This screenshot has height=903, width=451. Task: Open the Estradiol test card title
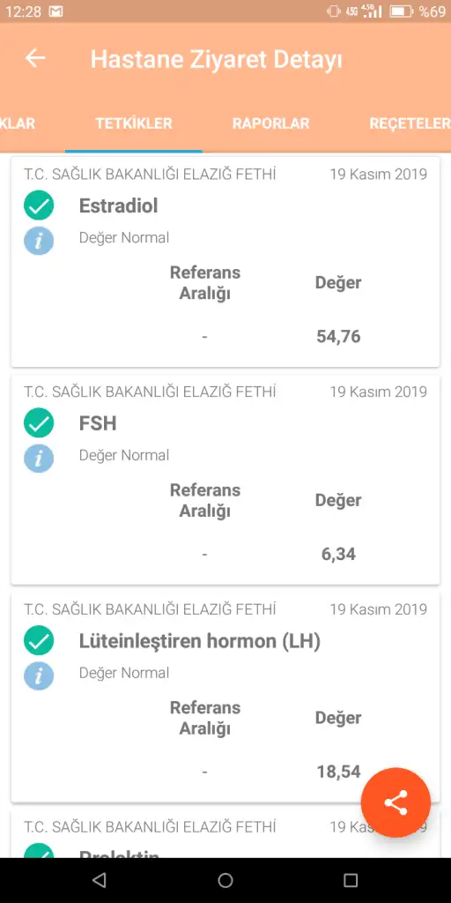(119, 205)
